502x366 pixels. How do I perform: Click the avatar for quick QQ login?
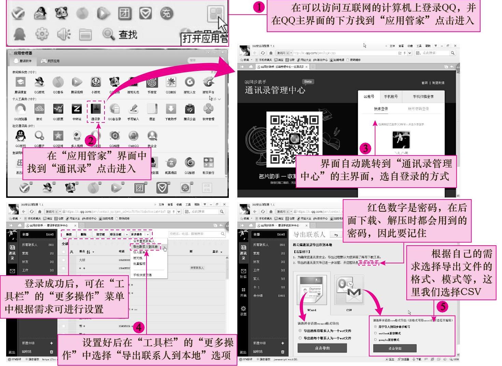(x=401, y=140)
